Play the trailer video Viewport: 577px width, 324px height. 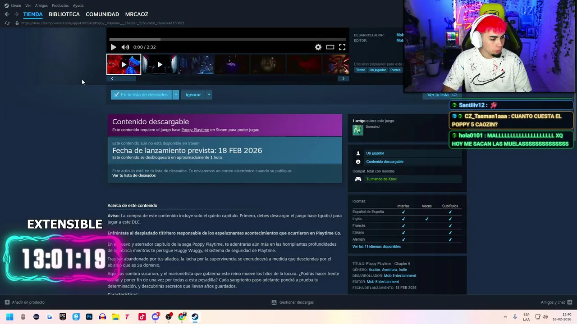coord(113,47)
